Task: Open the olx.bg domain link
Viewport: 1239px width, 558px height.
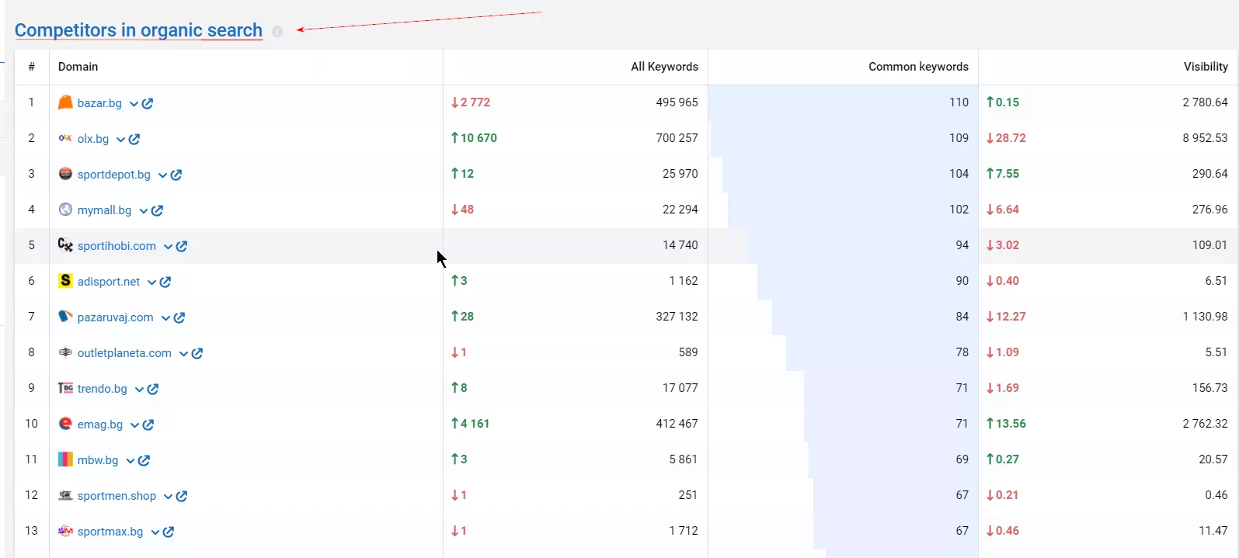Action: [x=93, y=139]
